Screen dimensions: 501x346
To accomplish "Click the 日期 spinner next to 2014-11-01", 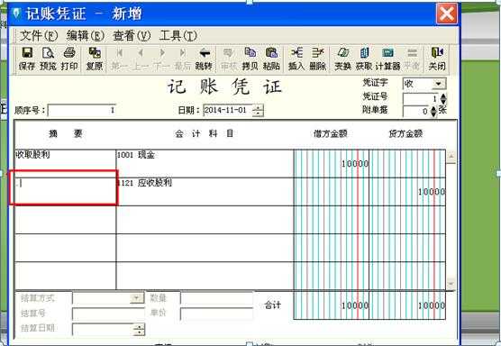I will (258, 111).
